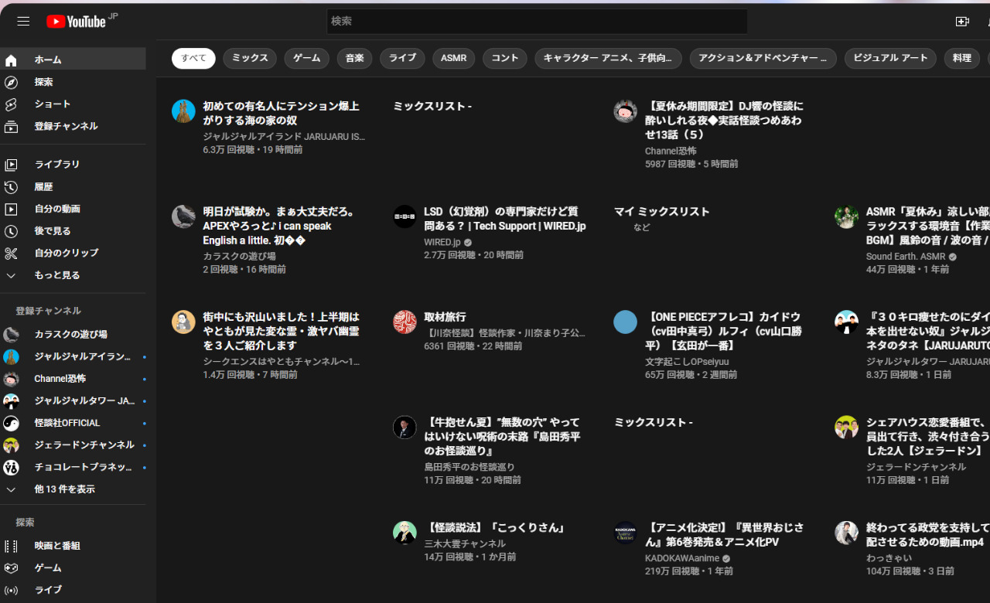
Task: Select the ASMR filter chip
Action: click(x=453, y=58)
